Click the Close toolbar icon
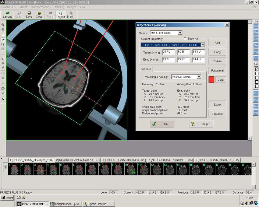 tap(39, 15)
